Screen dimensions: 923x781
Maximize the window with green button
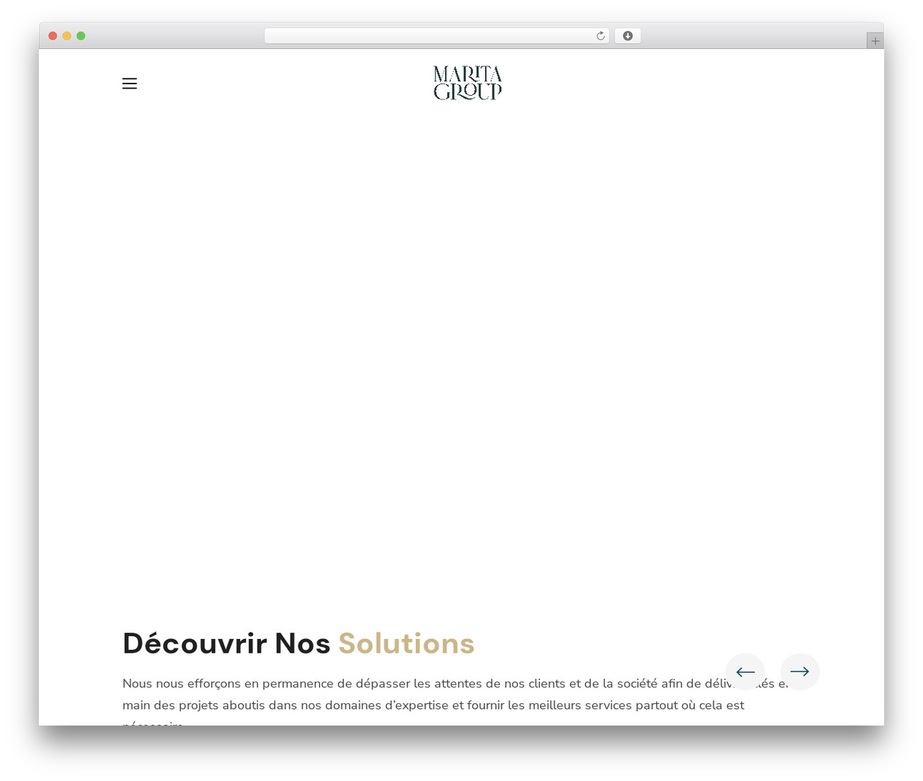81,36
